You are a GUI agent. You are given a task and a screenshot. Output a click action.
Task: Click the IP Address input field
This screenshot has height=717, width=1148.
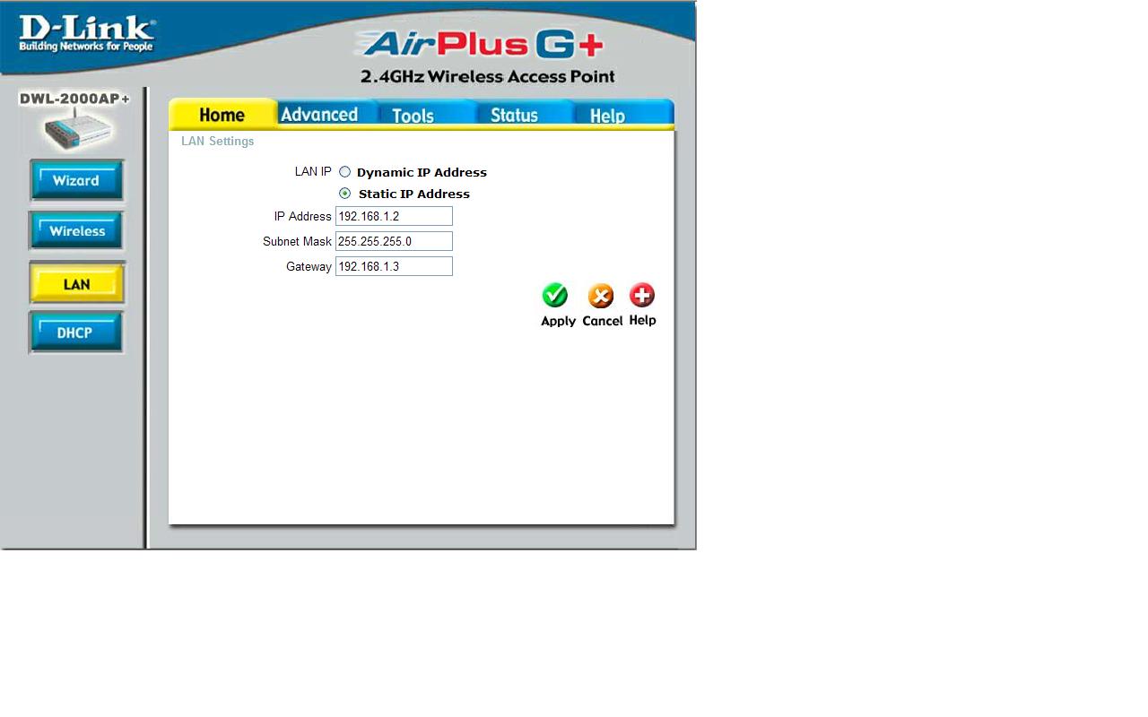394,216
